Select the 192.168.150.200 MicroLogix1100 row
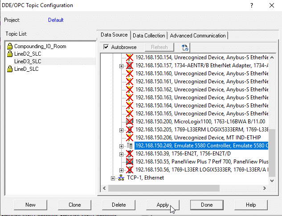Viewport: 282px width, 216px height. click(x=200, y=122)
